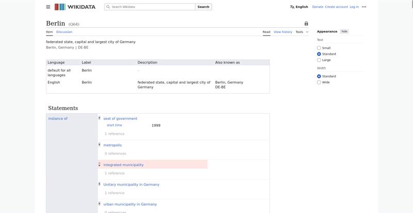Open the personal tools ellipsis menu

364,7
